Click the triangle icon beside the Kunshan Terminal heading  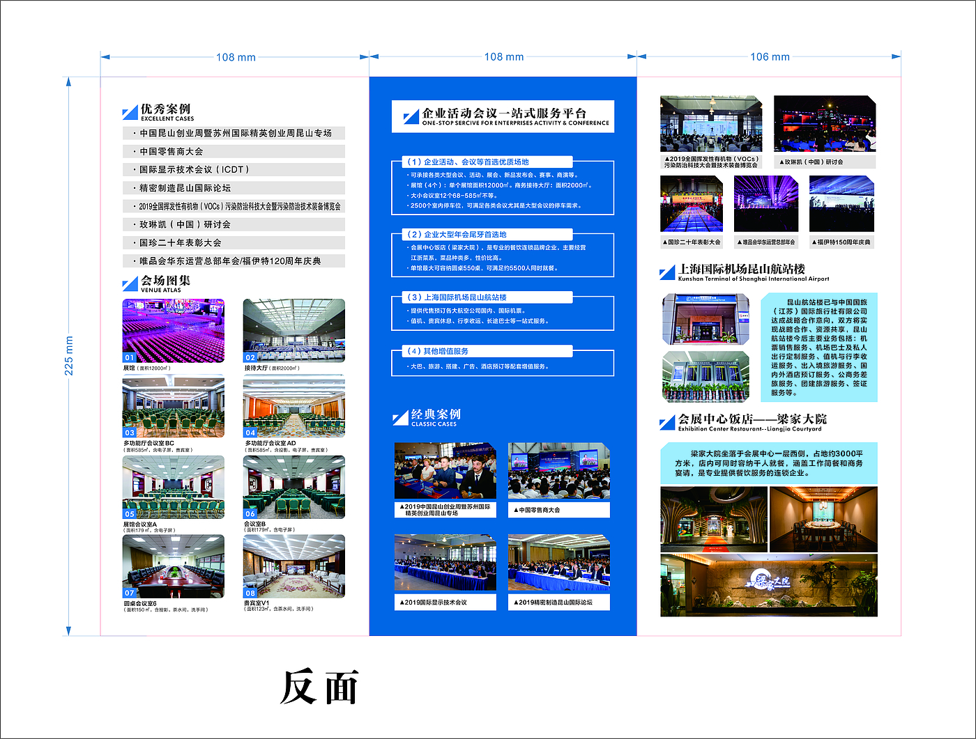pos(667,272)
